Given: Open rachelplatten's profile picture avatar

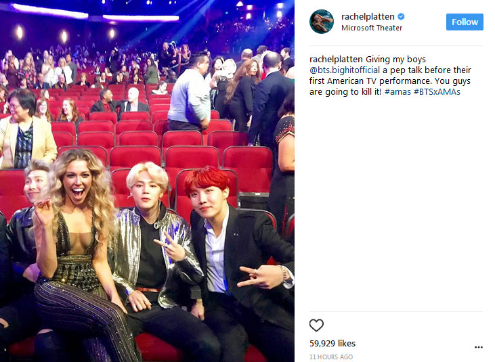Looking at the screenshot, I should (x=322, y=22).
